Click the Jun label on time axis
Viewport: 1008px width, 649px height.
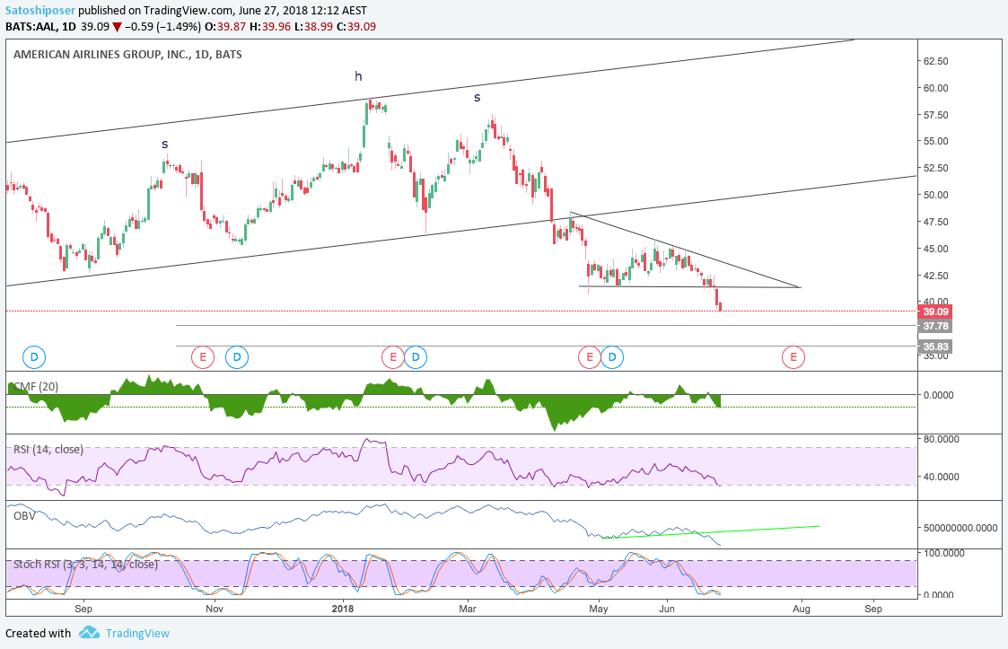tap(667, 609)
